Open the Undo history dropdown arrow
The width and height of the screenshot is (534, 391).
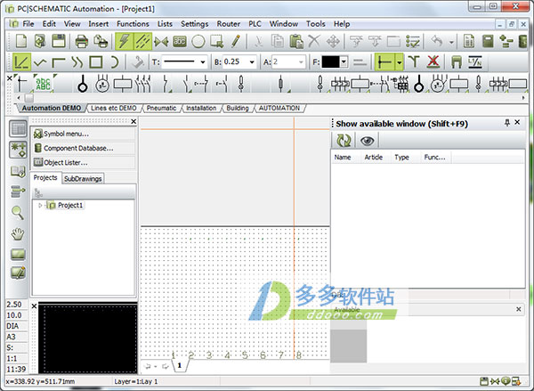[451, 42]
